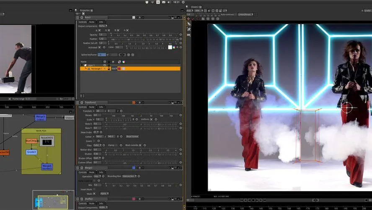Go to next spline keyframe arrow
The height and width of the screenshot is (210, 372).
pyautogui.click(x=124, y=55)
